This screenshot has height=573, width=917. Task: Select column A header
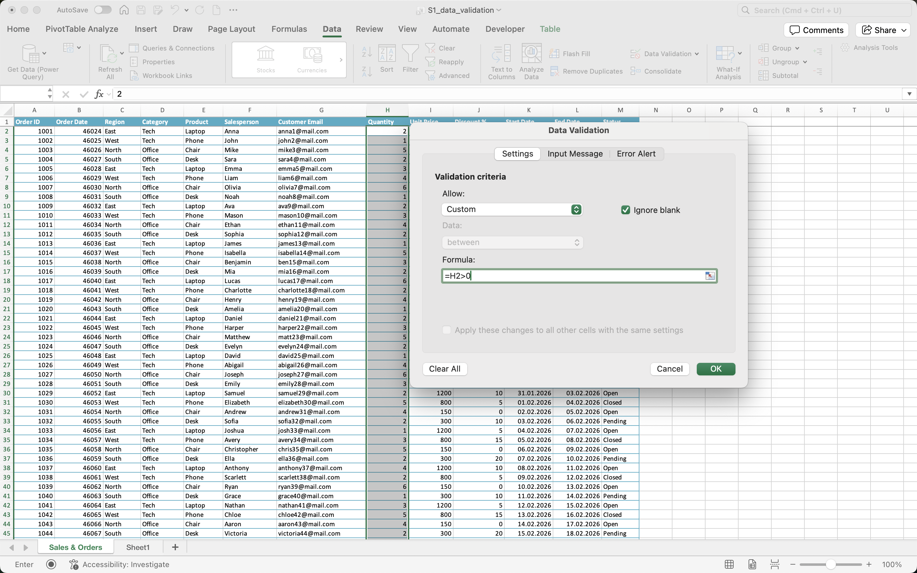click(34, 110)
